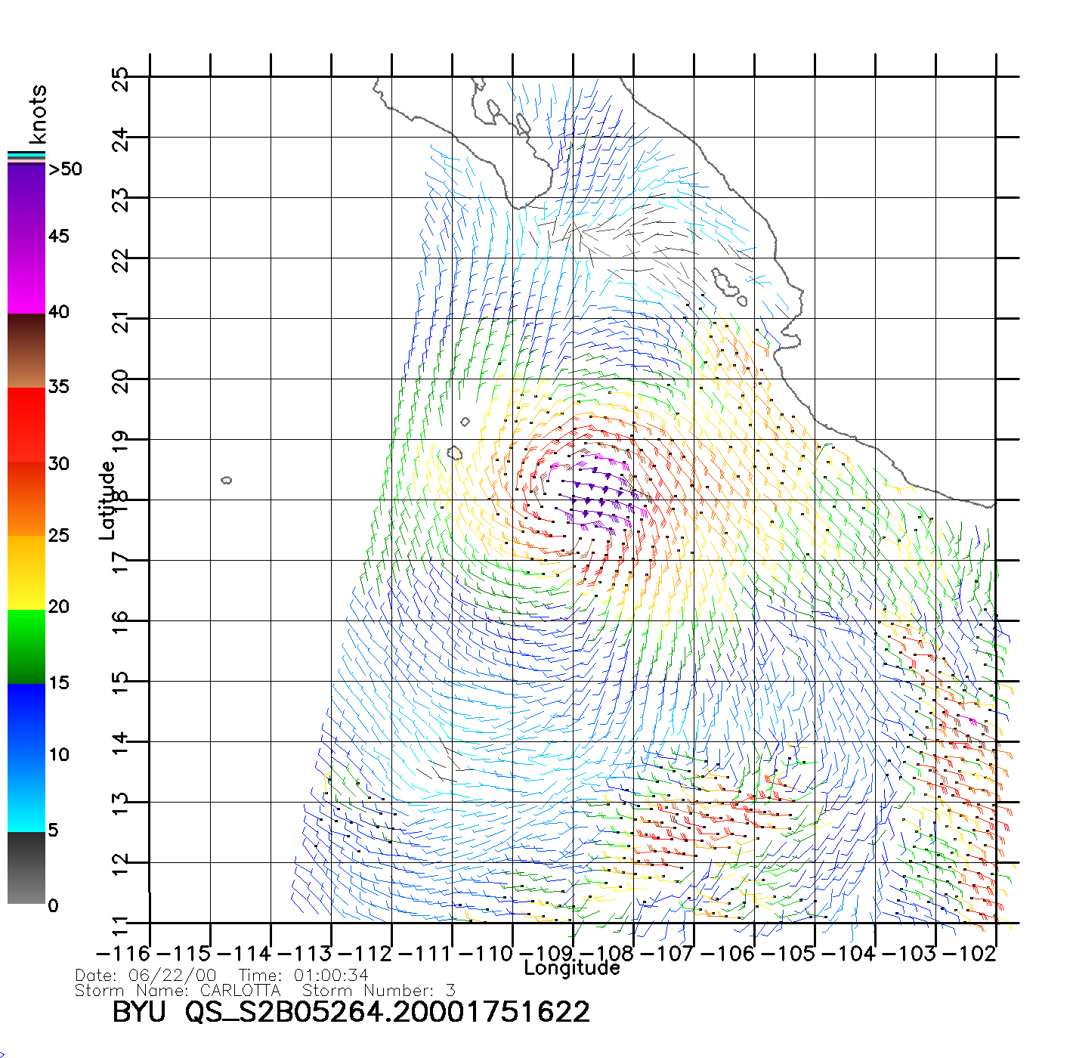Screen dimensions: 1073x1058
Task: Click the 'knots' legend unit label
Action: (x=37, y=114)
